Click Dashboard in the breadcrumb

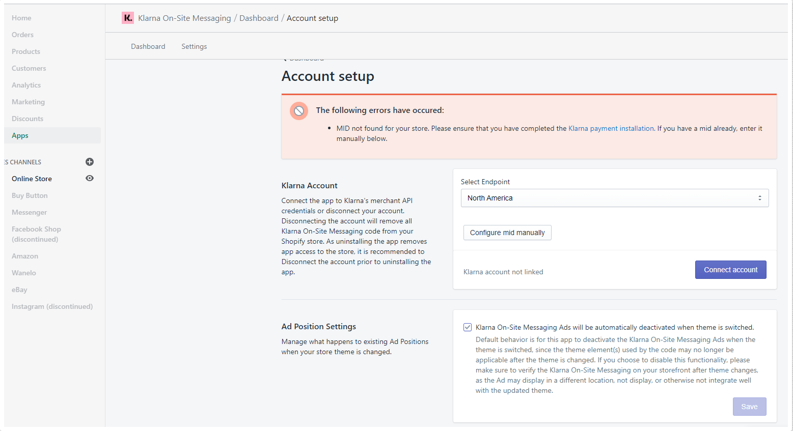[x=259, y=18]
